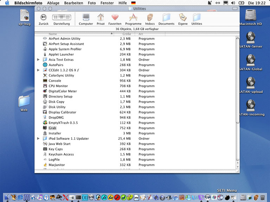
Task: Open the Apple menu
Action: coord(7,3)
